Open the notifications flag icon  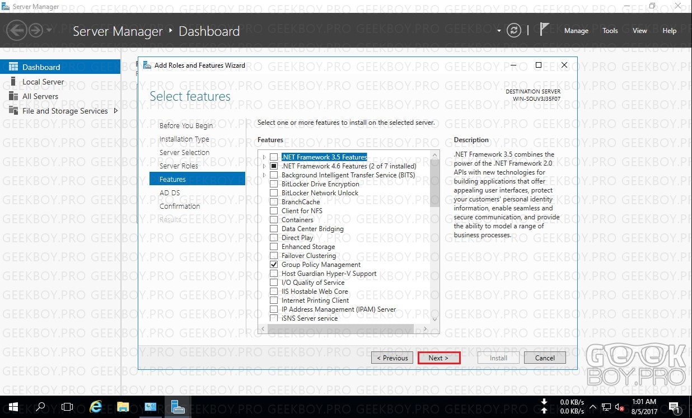[544, 30]
